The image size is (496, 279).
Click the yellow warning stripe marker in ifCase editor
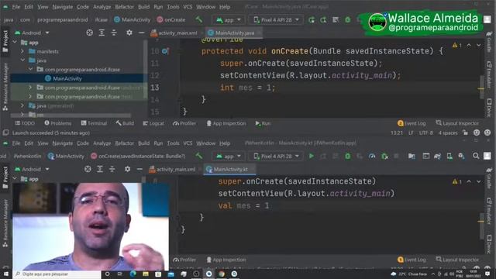tap(480, 88)
